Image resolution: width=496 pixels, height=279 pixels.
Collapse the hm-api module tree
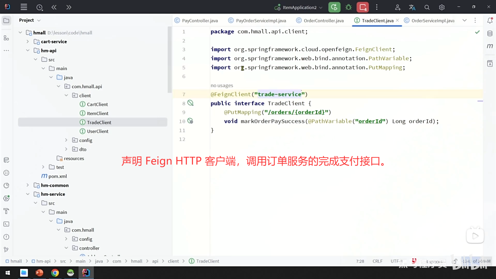pyautogui.click(x=28, y=51)
